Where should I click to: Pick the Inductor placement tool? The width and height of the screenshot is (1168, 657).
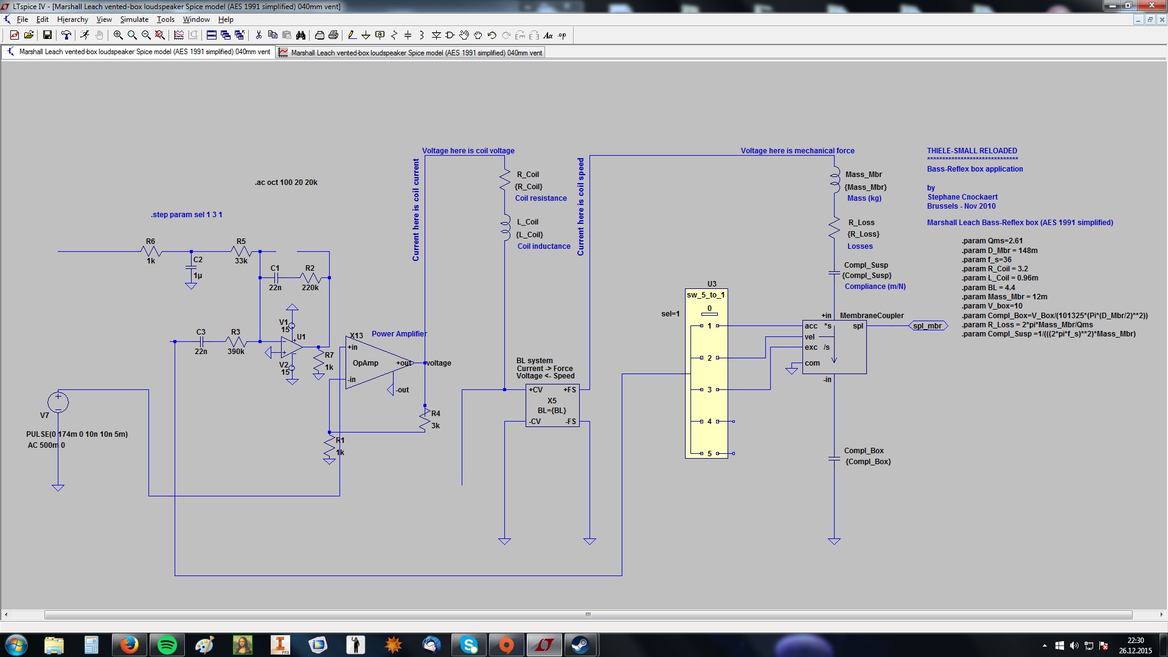pos(422,35)
